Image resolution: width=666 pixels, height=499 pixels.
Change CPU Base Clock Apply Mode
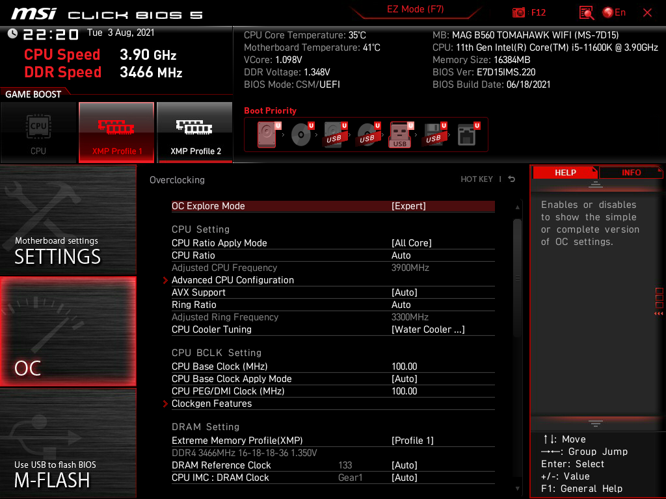[x=333, y=379]
